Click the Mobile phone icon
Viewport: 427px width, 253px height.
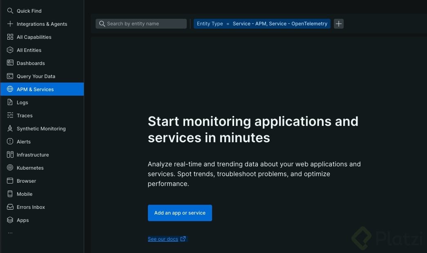10,194
